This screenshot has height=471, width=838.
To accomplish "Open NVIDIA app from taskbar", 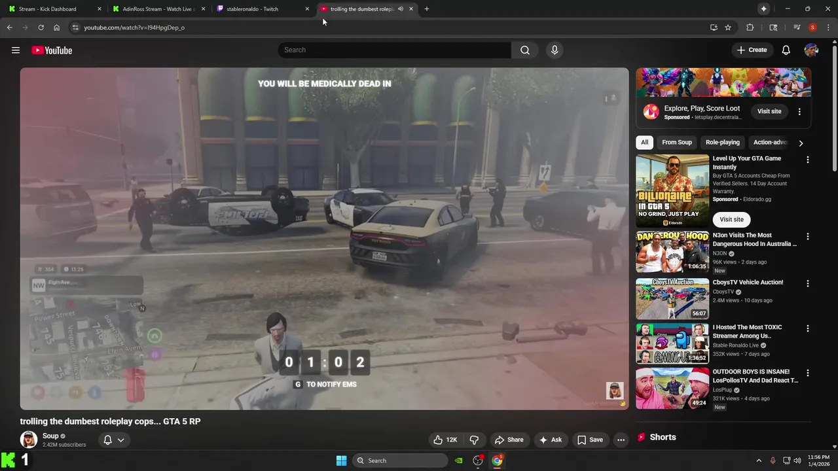I will (459, 461).
